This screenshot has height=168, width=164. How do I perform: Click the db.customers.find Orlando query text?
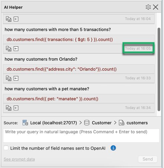click(62, 69)
